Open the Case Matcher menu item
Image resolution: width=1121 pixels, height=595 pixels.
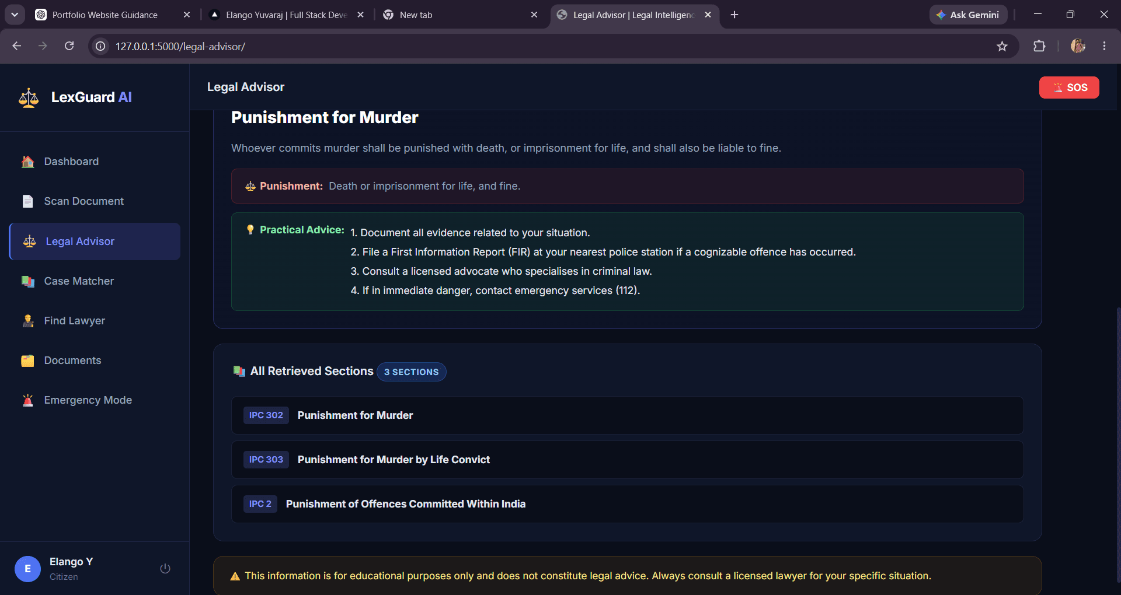coord(95,281)
